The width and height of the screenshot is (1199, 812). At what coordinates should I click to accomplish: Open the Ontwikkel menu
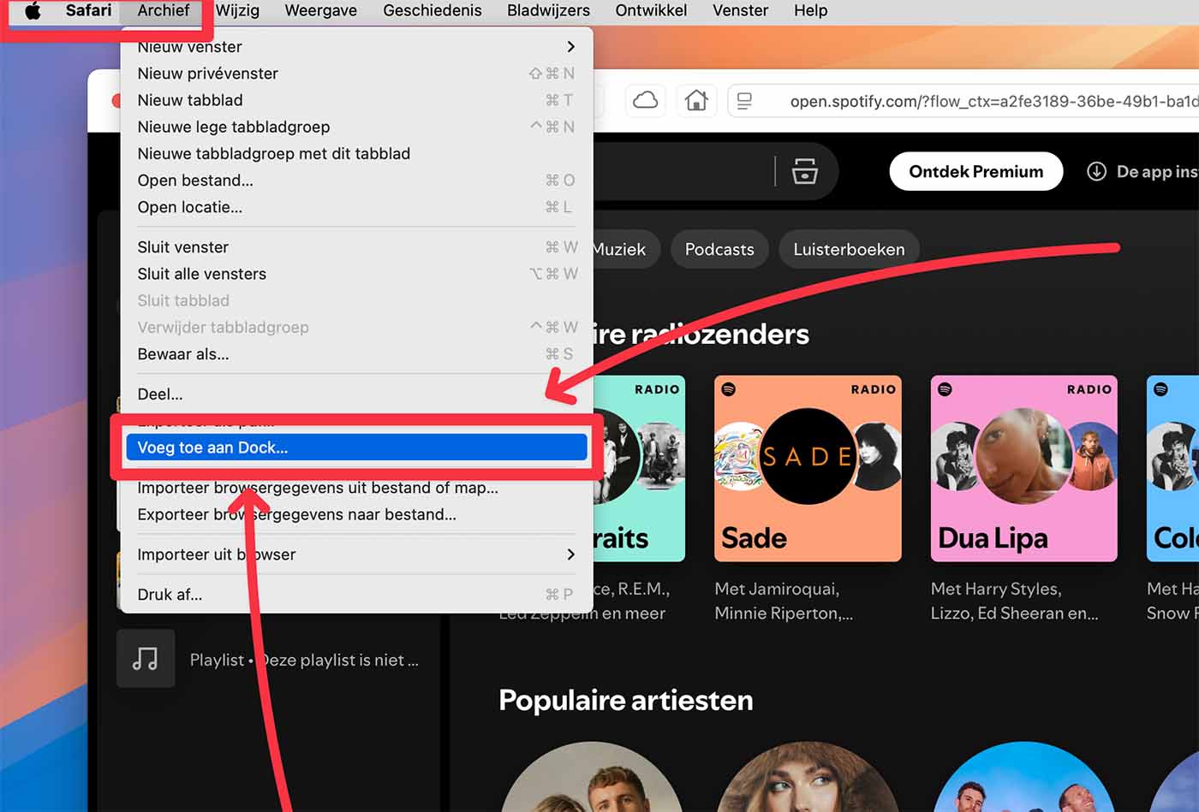[651, 10]
